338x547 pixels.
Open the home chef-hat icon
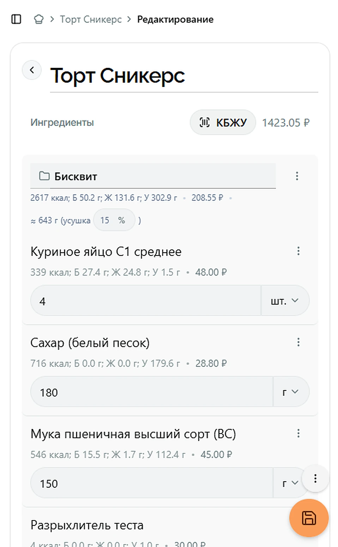point(39,19)
